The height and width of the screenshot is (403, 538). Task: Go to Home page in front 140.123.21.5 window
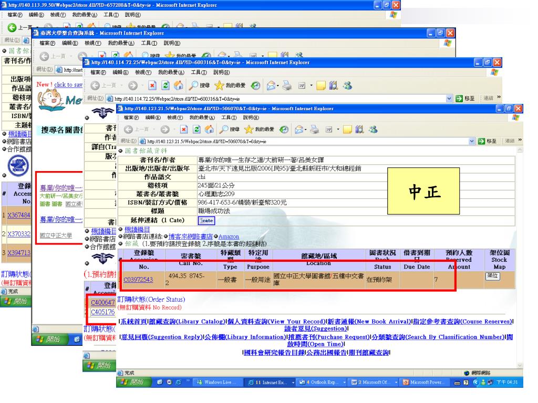[209, 130]
